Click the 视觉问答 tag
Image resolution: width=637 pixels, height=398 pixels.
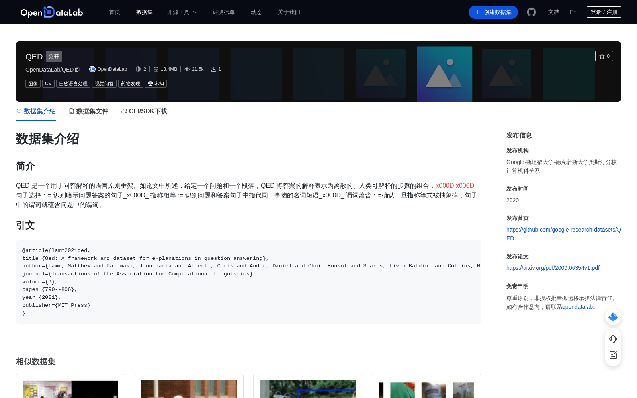click(x=104, y=84)
